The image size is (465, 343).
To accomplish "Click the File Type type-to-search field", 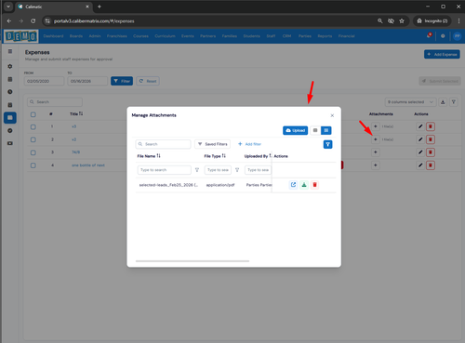I will click(218, 170).
